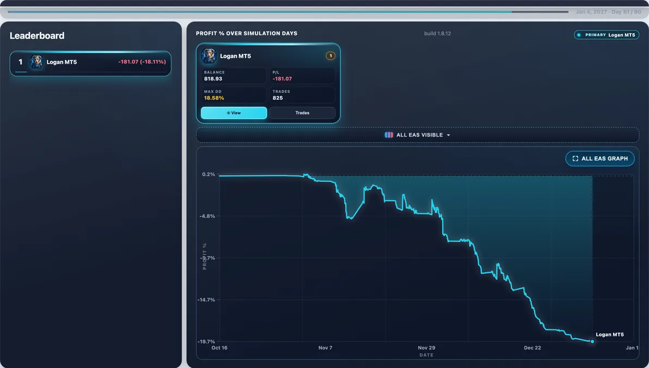This screenshot has height=368, width=649.
Task: Open Trades for Logan MT5
Action: [x=302, y=113]
